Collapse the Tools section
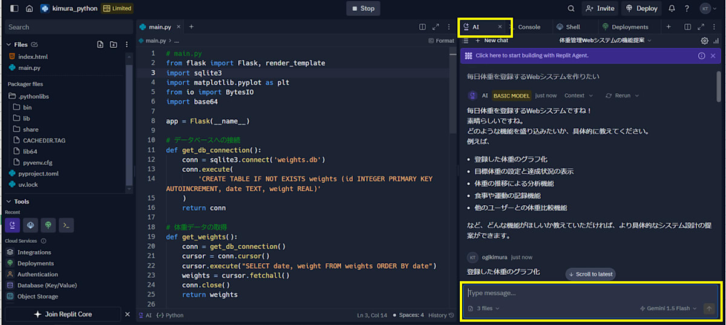The width and height of the screenshot is (726, 325). [x=8, y=202]
